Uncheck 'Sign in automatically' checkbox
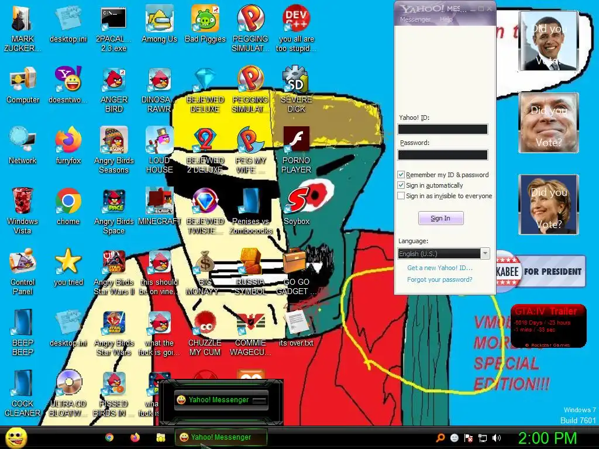The height and width of the screenshot is (449, 599). [401, 185]
